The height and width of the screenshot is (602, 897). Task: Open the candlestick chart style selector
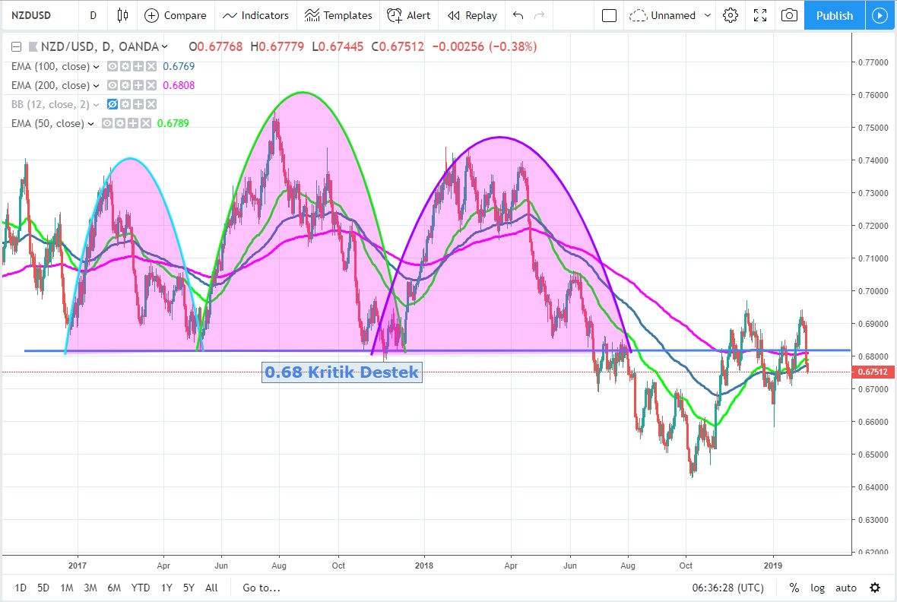[x=123, y=15]
